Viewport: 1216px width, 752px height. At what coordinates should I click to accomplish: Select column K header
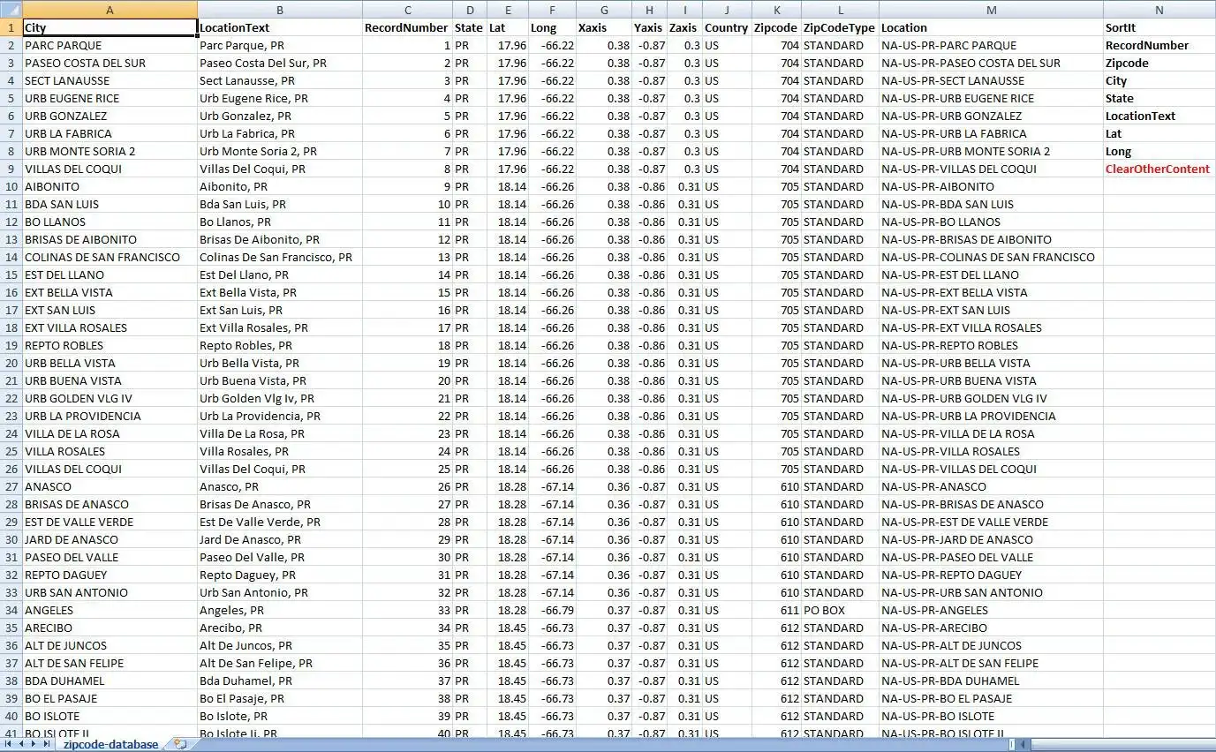(x=776, y=10)
